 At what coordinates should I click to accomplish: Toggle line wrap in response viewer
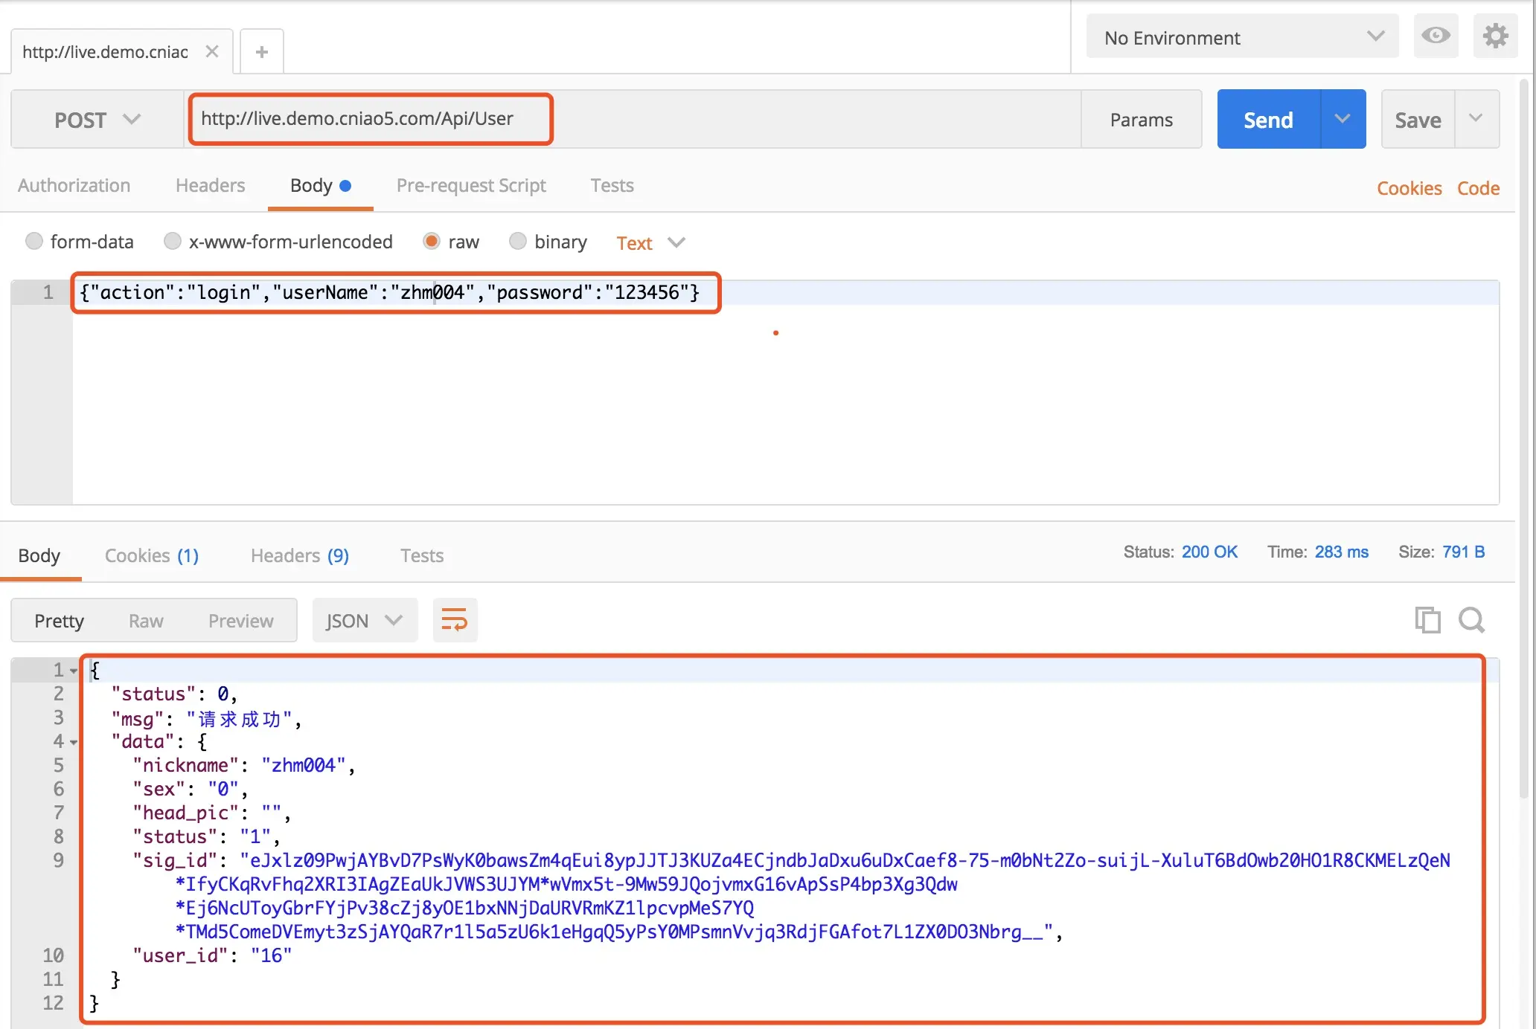tap(455, 620)
